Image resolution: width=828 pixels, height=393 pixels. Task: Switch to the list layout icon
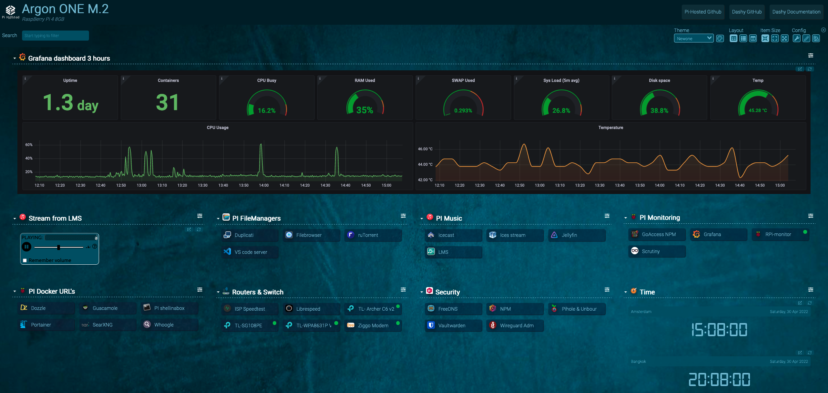(743, 38)
